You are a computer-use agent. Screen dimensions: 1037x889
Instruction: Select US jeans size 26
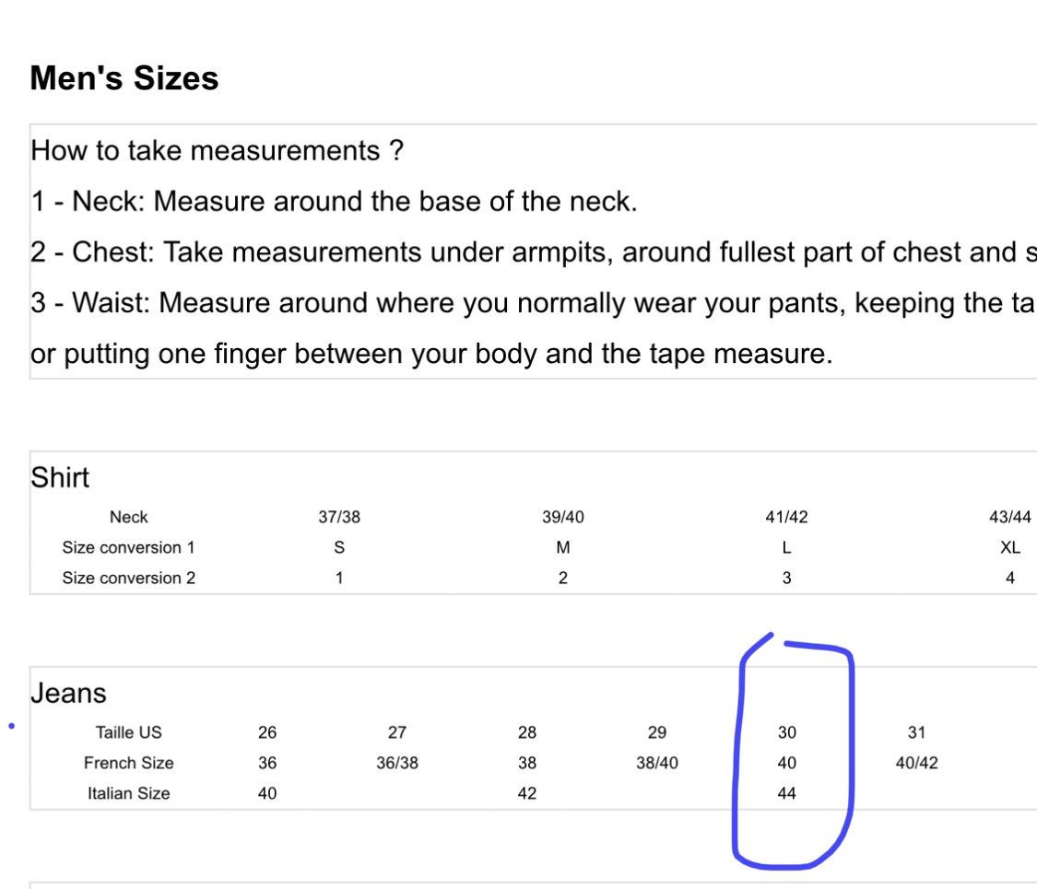[x=267, y=732]
